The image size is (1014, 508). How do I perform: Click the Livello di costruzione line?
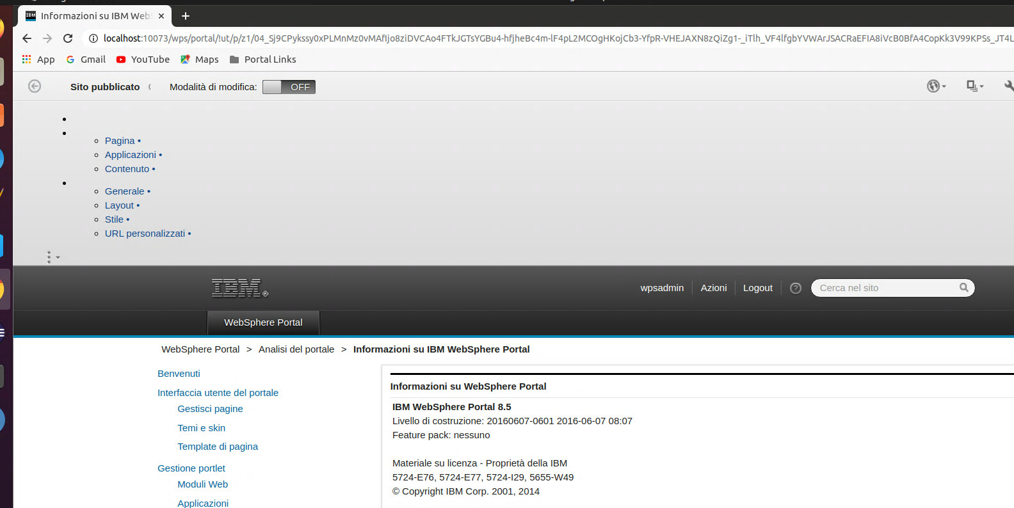(x=512, y=421)
